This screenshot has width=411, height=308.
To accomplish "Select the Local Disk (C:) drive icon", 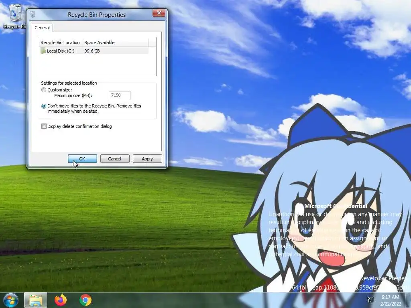I will pyautogui.click(x=43, y=51).
